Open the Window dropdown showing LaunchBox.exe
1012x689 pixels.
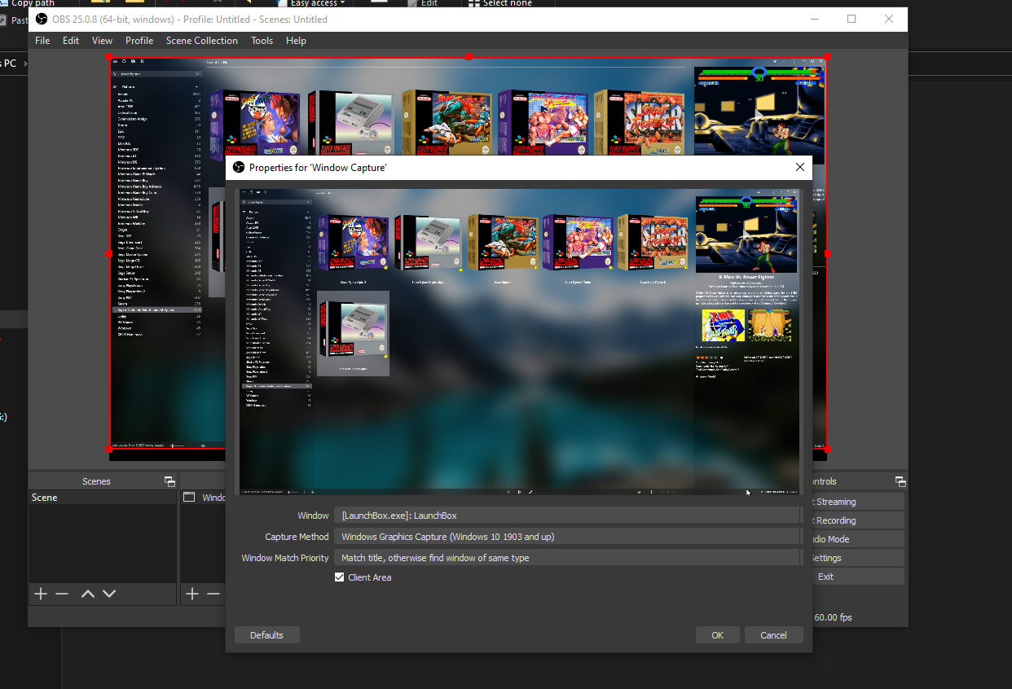[568, 516]
